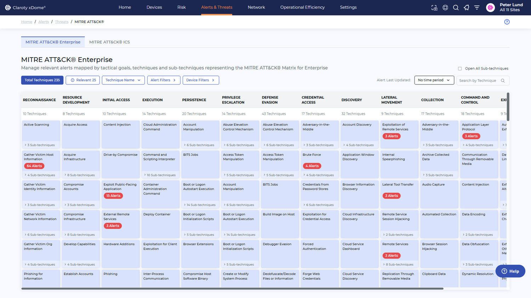Toggle the Total Techniques 235 filter

tap(42, 80)
